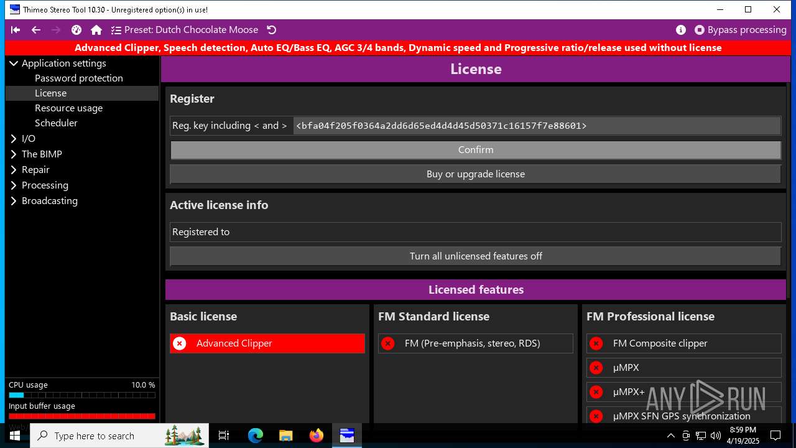The width and height of the screenshot is (796, 448).
Task: Open Scheduler settings
Action: pos(56,123)
